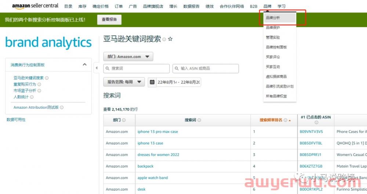Click the 查看报告 button in the green banner

coord(109,19)
